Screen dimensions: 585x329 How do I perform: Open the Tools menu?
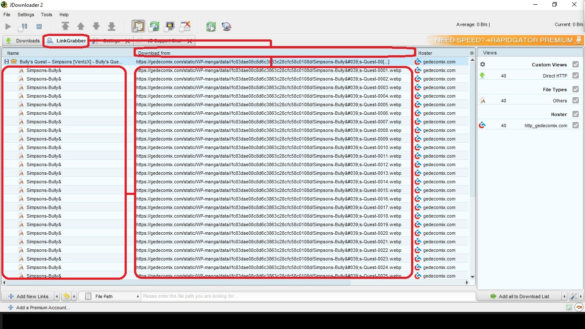[47, 15]
